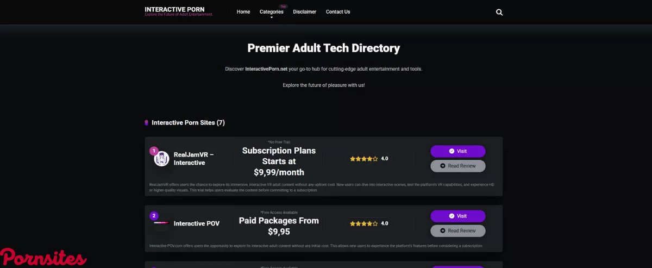This screenshot has width=652, height=268.
Task: Go to the Home menu item
Action: (243, 11)
